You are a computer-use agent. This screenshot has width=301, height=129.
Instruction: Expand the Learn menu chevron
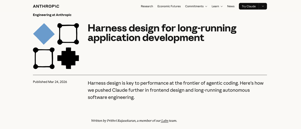tap(222, 6)
